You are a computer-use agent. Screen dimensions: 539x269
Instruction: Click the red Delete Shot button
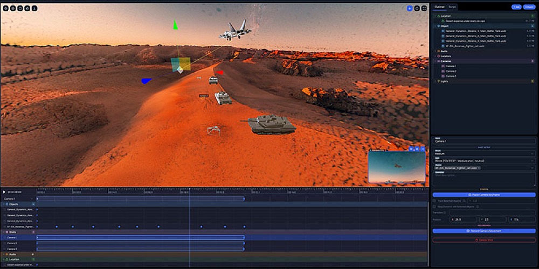[x=484, y=240]
